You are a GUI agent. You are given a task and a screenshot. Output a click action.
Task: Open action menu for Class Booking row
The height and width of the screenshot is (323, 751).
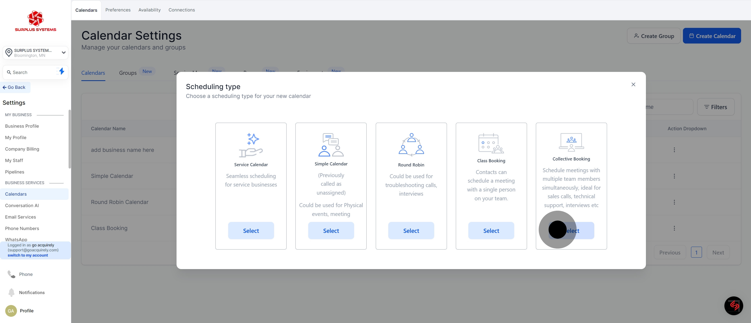(x=674, y=228)
